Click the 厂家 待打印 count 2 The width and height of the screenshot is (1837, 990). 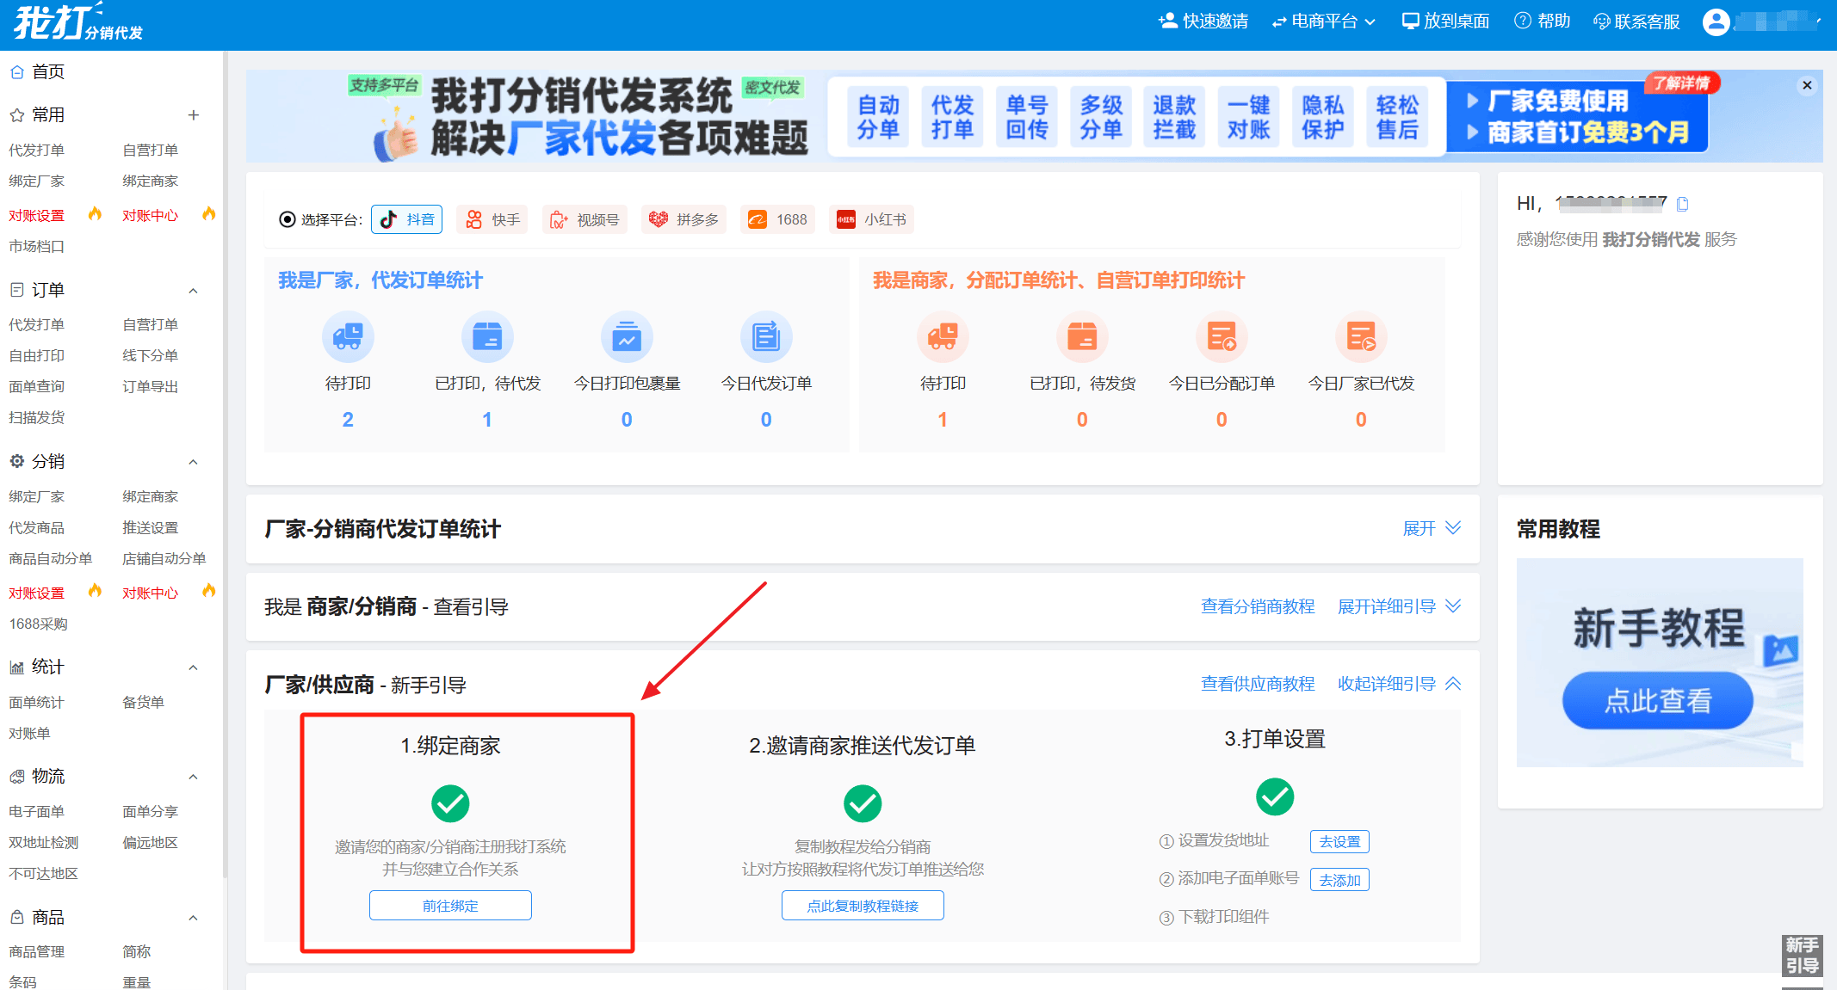pyautogui.click(x=348, y=420)
